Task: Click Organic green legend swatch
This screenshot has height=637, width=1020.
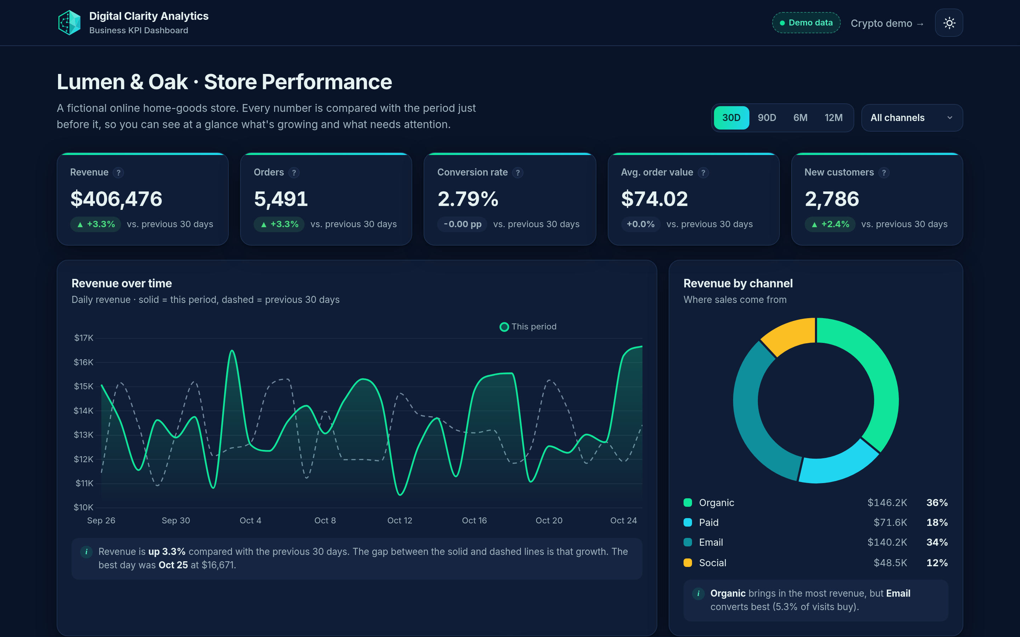Action: (688, 503)
